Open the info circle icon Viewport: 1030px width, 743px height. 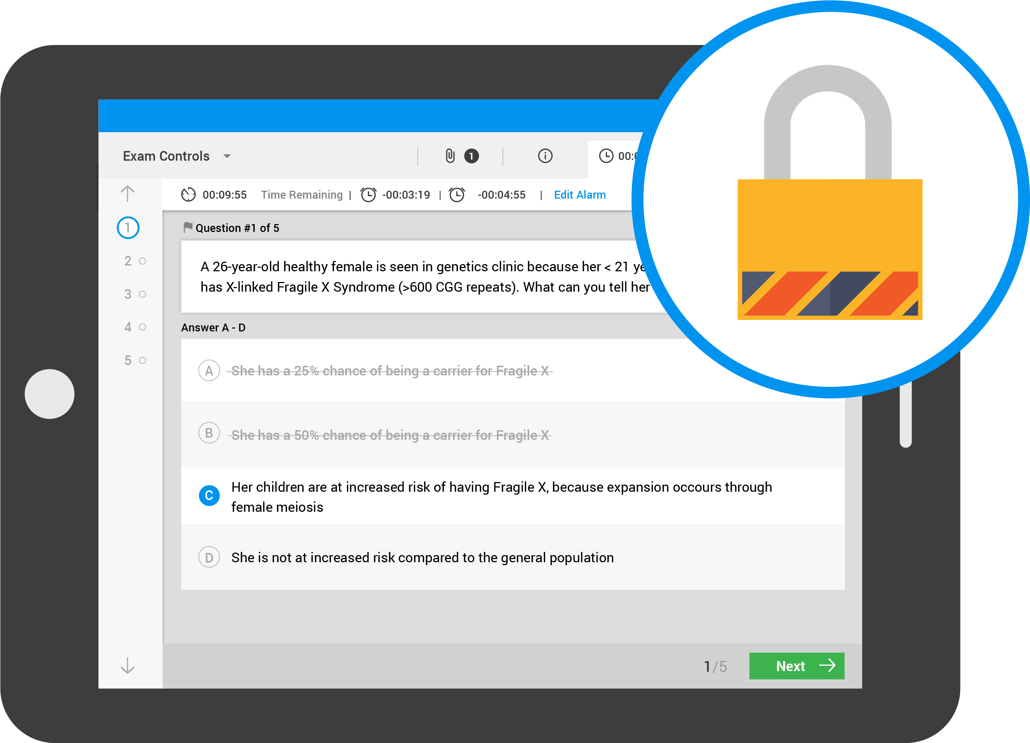tap(545, 156)
